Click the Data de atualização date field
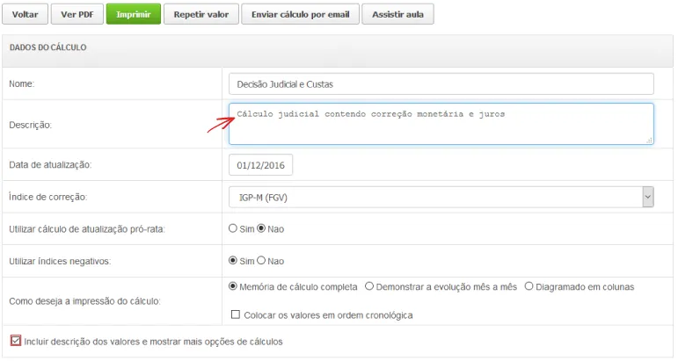The width and height of the screenshot is (678, 361). point(260,165)
